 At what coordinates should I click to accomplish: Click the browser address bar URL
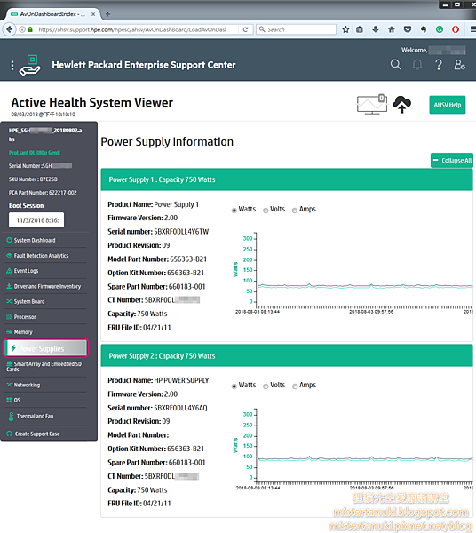click(132, 29)
